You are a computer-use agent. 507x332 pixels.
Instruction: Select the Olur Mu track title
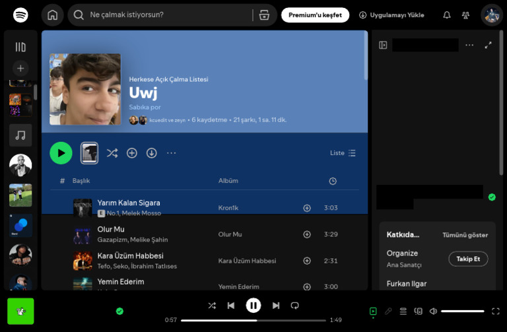[111, 229]
